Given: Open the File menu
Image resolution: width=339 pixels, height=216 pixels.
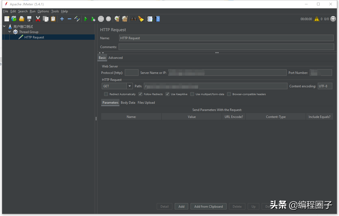Looking at the screenshot, I should point(6,11).
